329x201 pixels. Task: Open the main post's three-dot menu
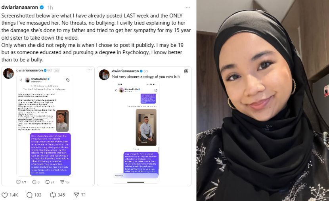[188, 8]
